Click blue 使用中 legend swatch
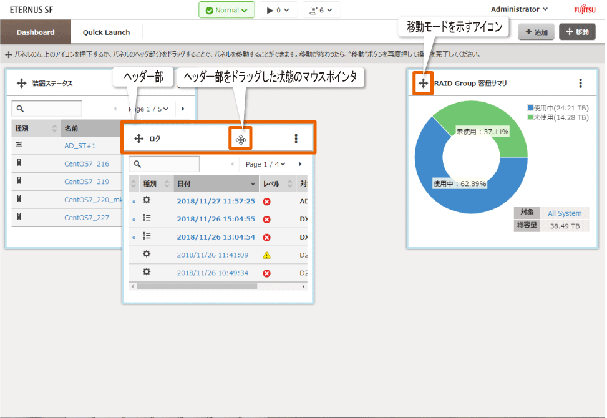 tap(530, 108)
